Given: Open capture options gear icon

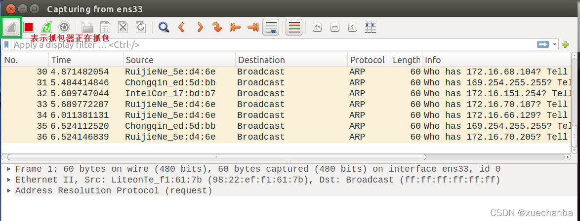Looking at the screenshot, I should 64,27.
